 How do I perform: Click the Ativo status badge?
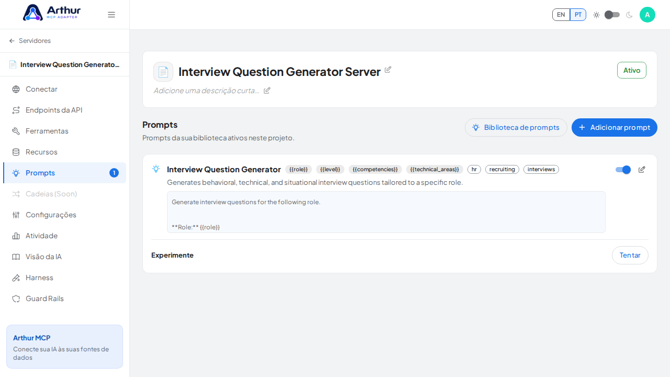coord(632,70)
